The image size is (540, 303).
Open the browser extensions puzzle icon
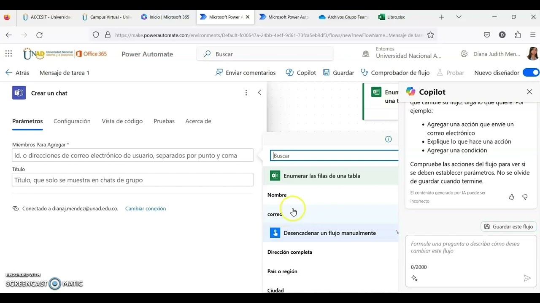click(518, 35)
